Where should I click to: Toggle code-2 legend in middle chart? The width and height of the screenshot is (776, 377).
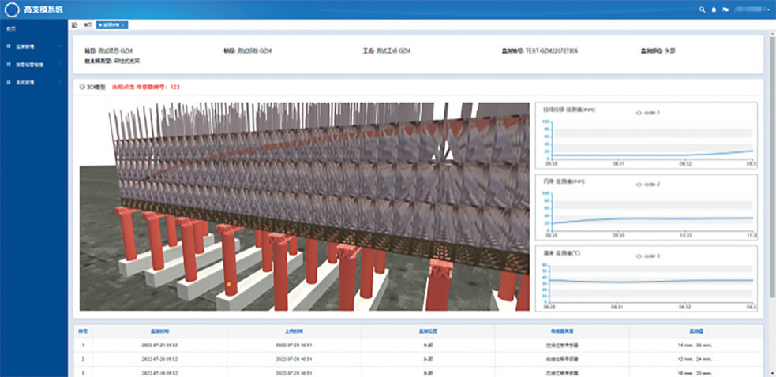coord(648,184)
